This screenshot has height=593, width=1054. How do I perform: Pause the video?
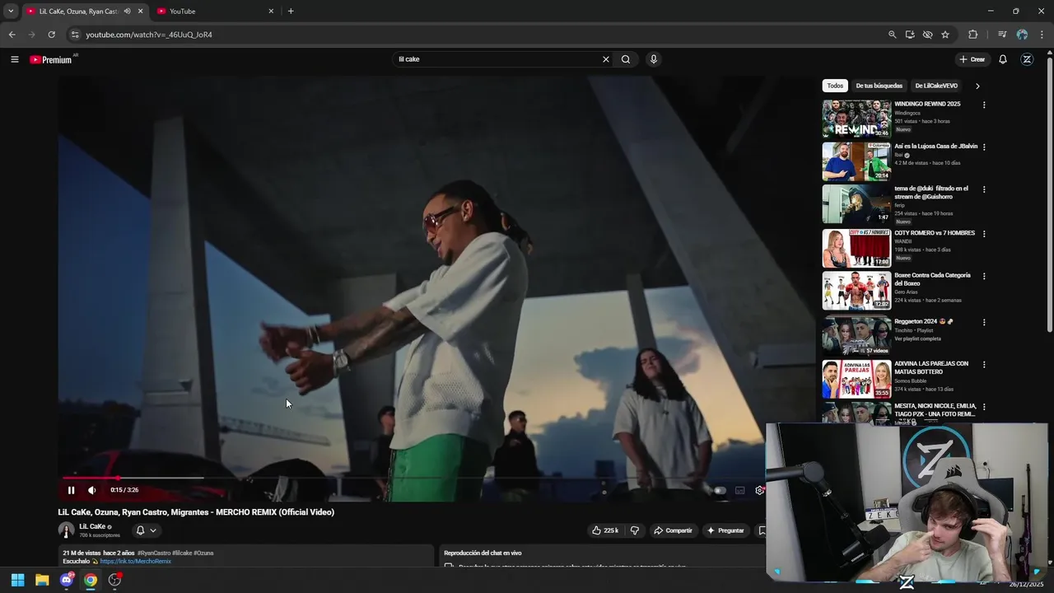coord(71,490)
